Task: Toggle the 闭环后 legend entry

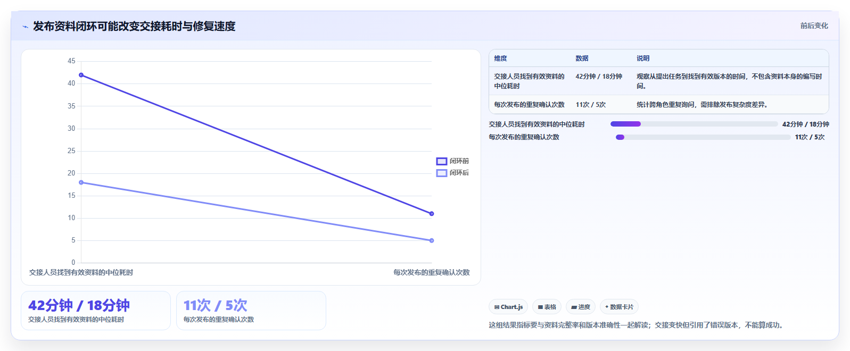Action: click(452, 173)
